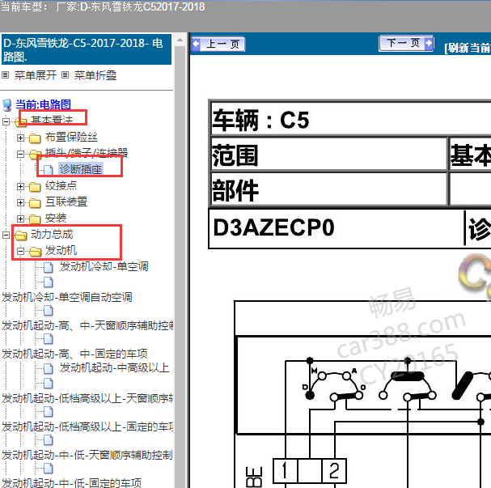Click page icon above 发动机起动-中-低-天窗顺序辅助控制

pyautogui.click(x=49, y=439)
